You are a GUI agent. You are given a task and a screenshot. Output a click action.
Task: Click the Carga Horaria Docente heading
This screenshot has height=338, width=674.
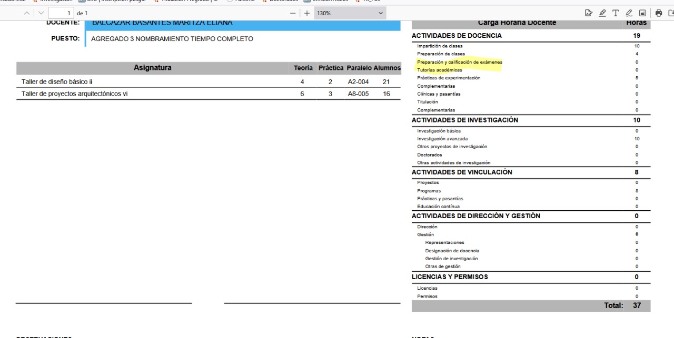(x=517, y=23)
